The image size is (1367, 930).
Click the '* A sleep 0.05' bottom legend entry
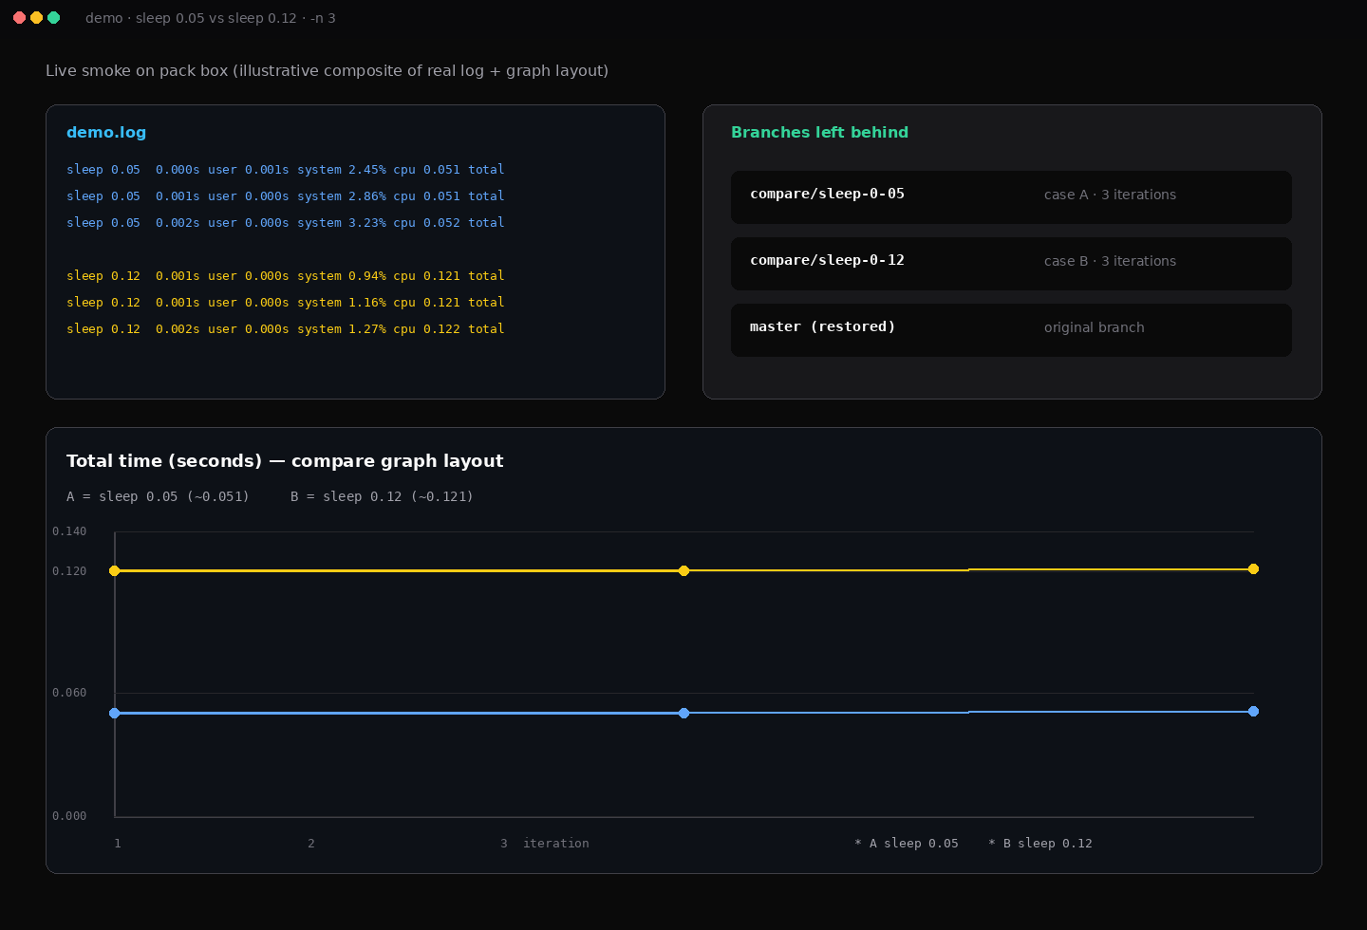coord(907,844)
